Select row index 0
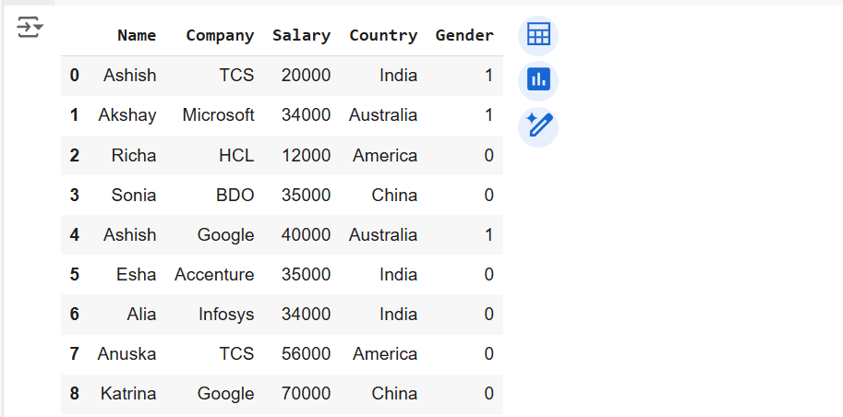 75,76
